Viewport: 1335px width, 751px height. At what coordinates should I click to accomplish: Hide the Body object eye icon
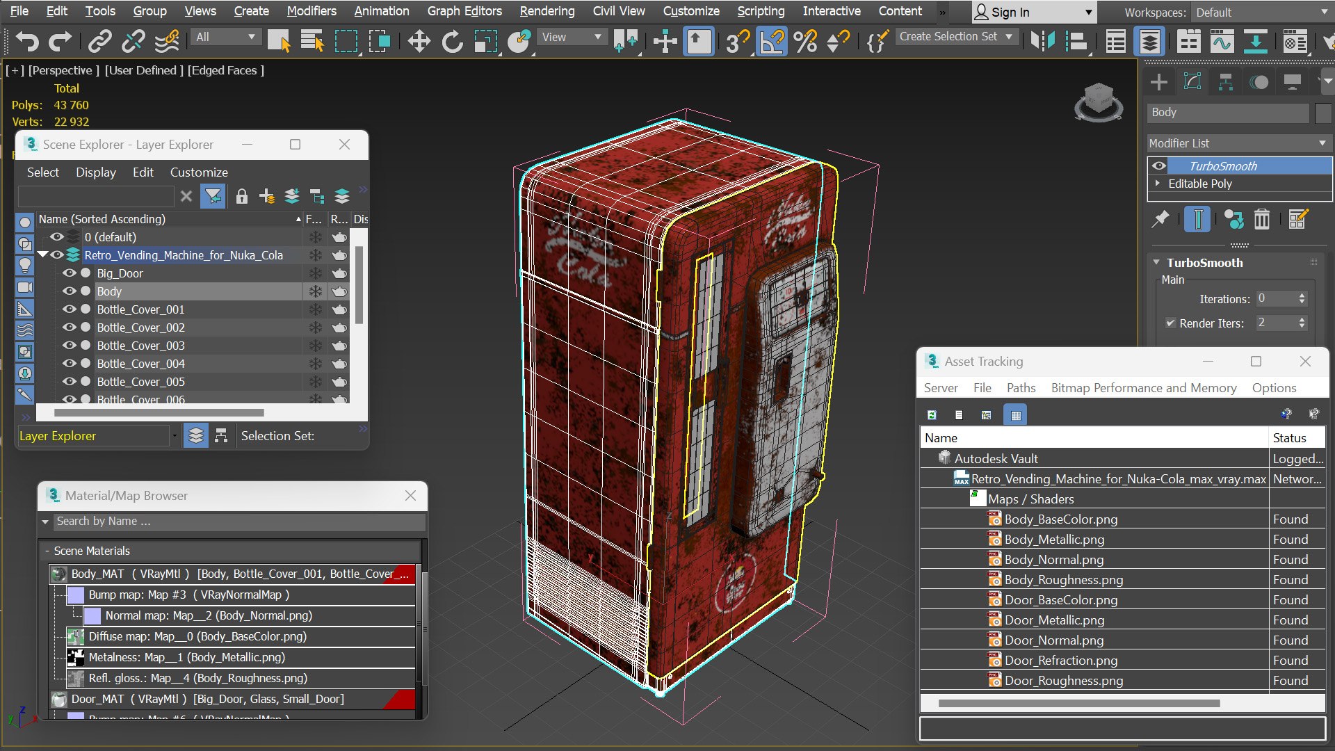point(70,291)
